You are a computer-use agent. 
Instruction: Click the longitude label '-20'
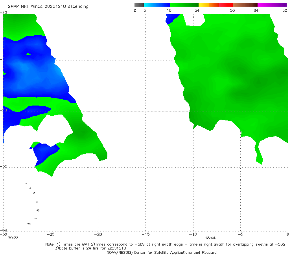coord(98,234)
